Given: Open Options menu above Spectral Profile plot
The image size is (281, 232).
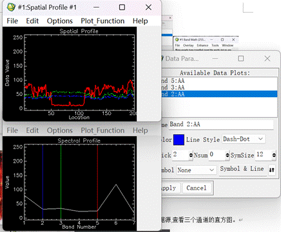Looking at the screenshot, I should point(60,130).
